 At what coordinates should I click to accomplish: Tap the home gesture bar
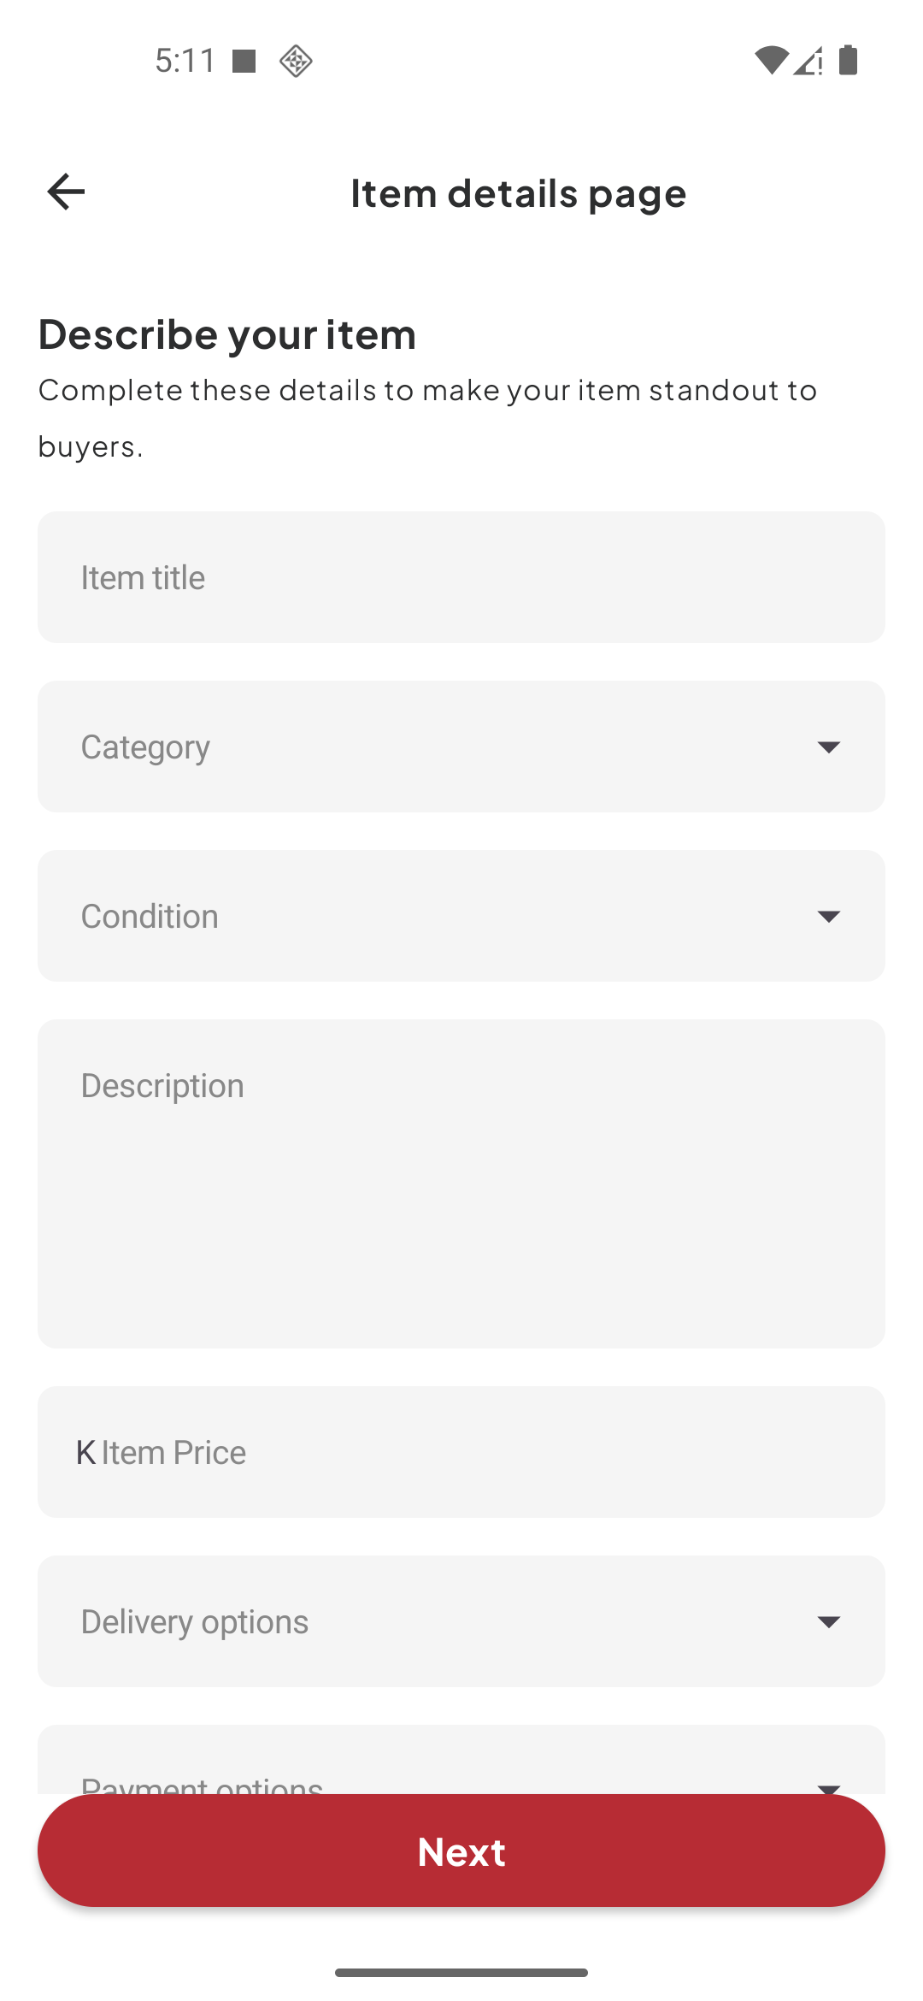pyautogui.click(x=461, y=1973)
